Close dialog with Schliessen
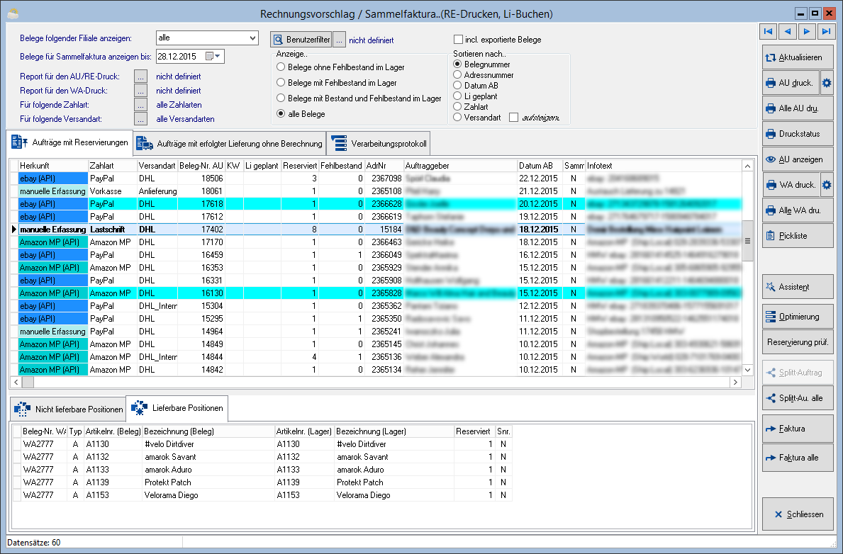Viewport: 843px width, 554px height. click(798, 514)
